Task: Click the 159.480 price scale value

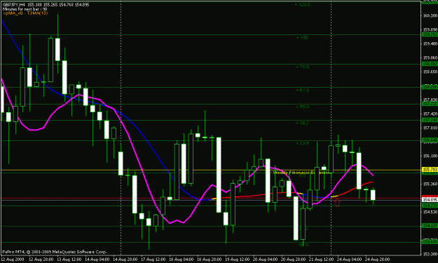Action: click(x=430, y=43)
